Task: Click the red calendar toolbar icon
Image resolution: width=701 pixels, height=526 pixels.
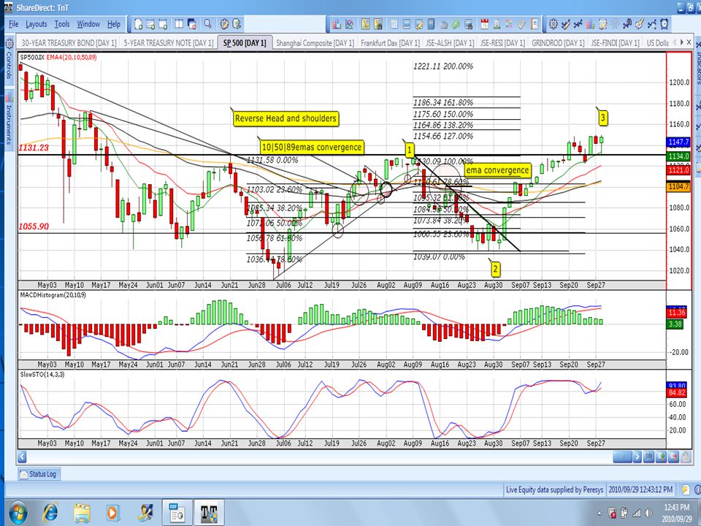Action: [x=484, y=24]
